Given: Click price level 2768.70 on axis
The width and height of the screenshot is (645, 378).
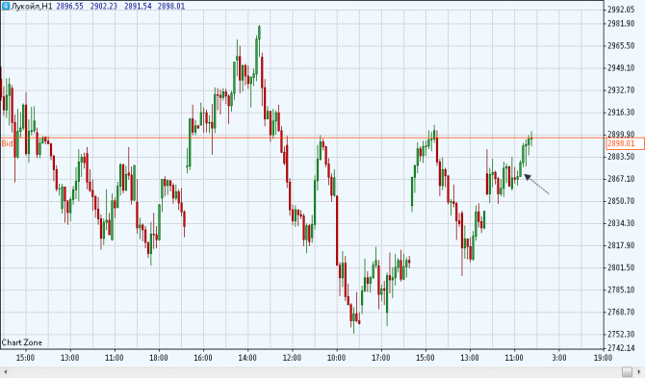Looking at the screenshot, I should click(x=621, y=312).
